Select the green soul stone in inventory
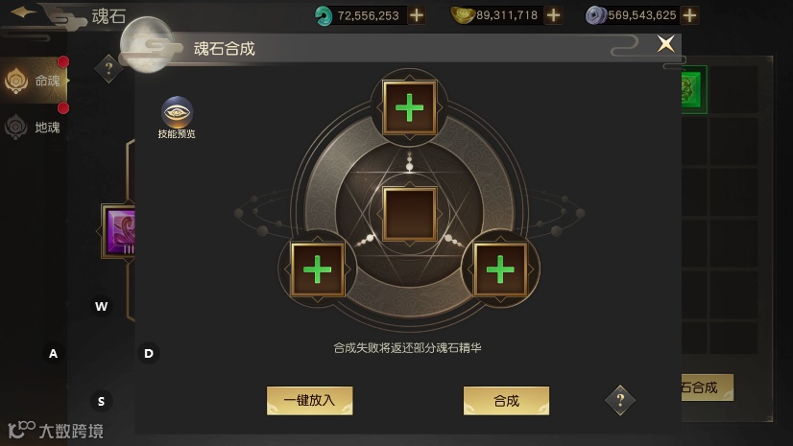Image resolution: width=793 pixels, height=446 pixels. pos(694,89)
